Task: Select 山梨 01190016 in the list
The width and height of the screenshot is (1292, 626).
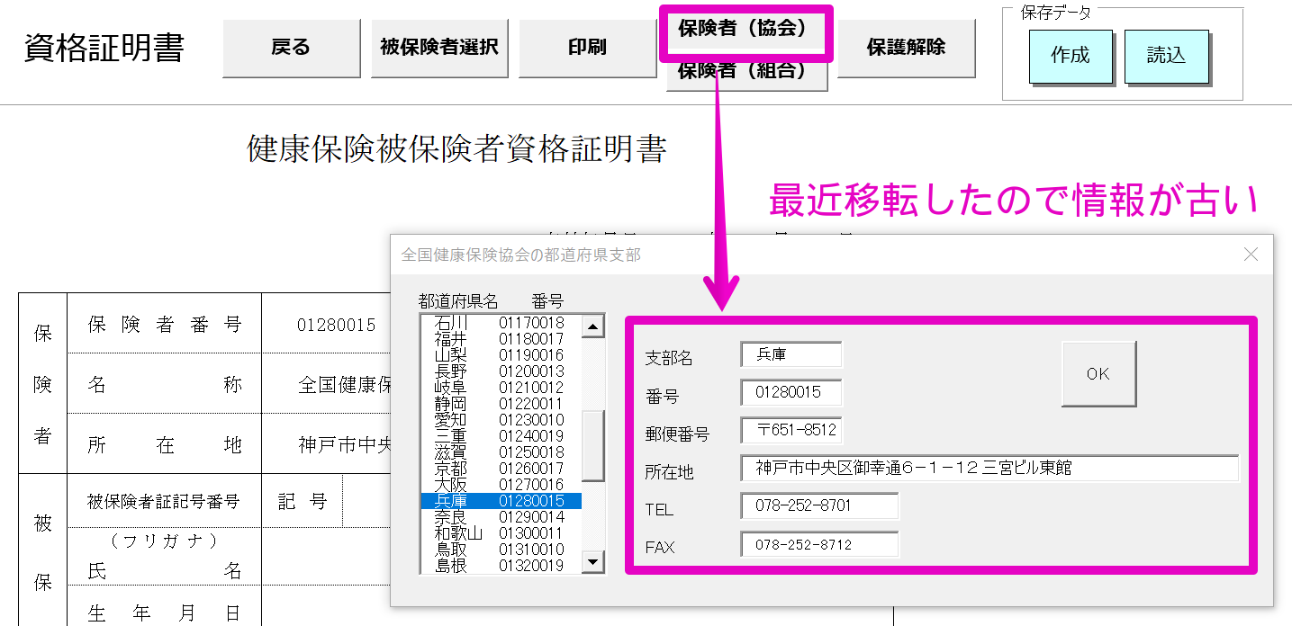Action: [501, 354]
